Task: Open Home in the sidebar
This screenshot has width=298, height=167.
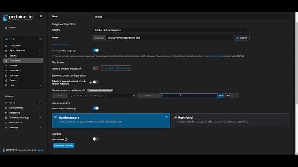Action: point(13,28)
